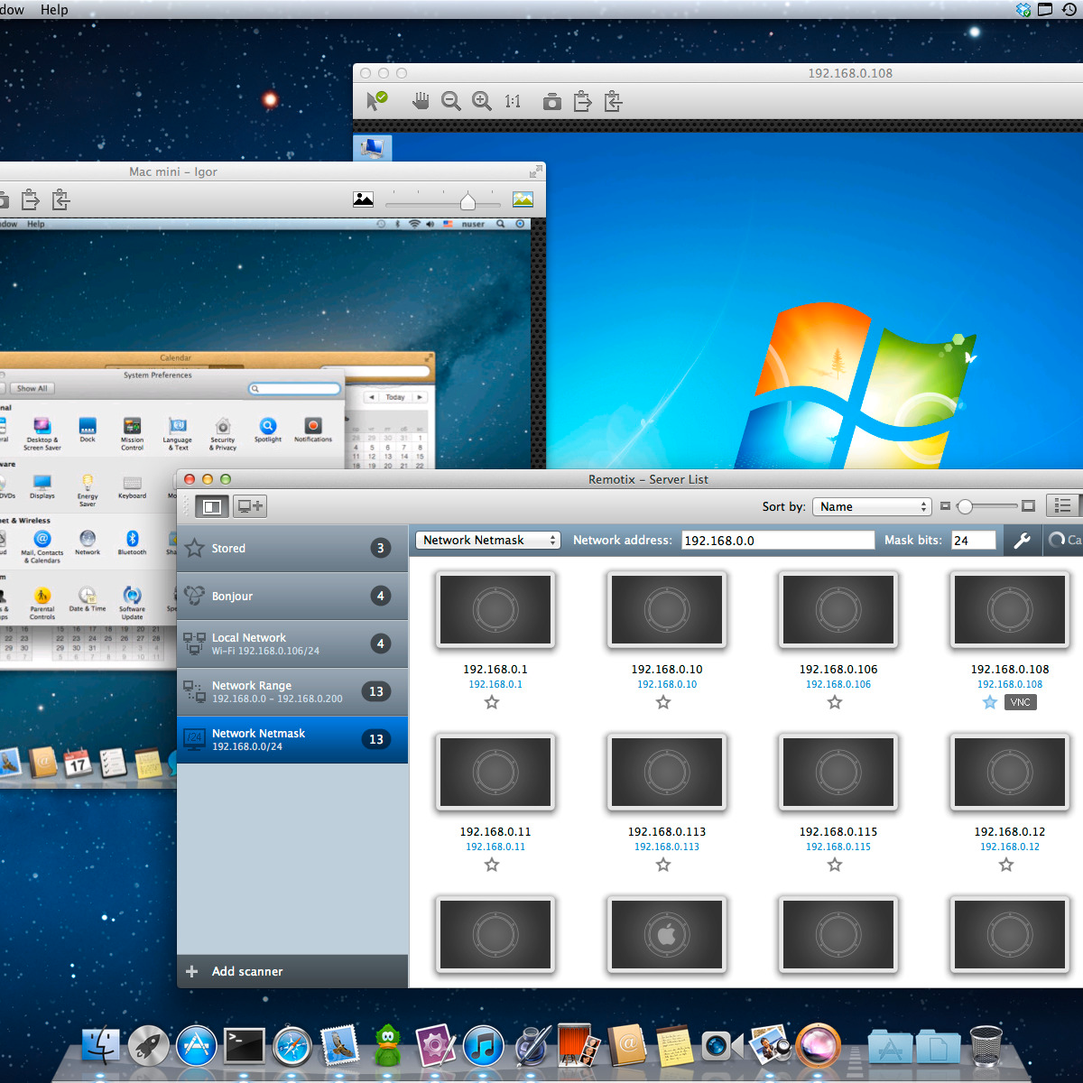Open Safari from the Dock
1083x1083 pixels.
(x=292, y=1047)
